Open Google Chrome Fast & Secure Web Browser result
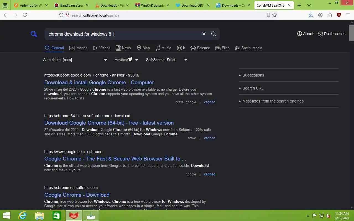The height and width of the screenshot is (221, 354). click(x=115, y=159)
